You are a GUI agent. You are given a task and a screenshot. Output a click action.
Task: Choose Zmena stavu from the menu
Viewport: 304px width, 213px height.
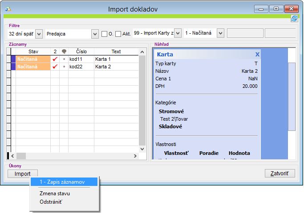tap(55, 193)
